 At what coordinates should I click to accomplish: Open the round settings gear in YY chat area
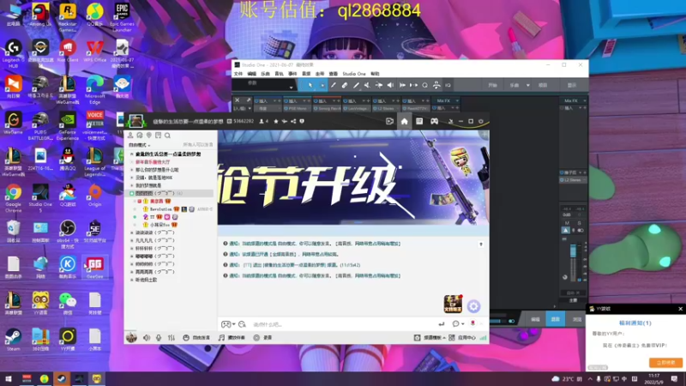pyautogui.click(x=473, y=306)
